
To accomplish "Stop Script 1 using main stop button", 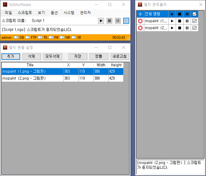I will 109,21.
